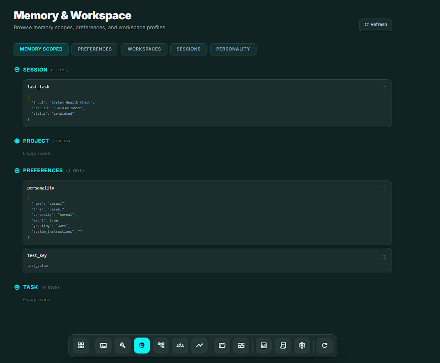
Task: Click the sliders tuning icon in dock
Action: tap(241, 345)
